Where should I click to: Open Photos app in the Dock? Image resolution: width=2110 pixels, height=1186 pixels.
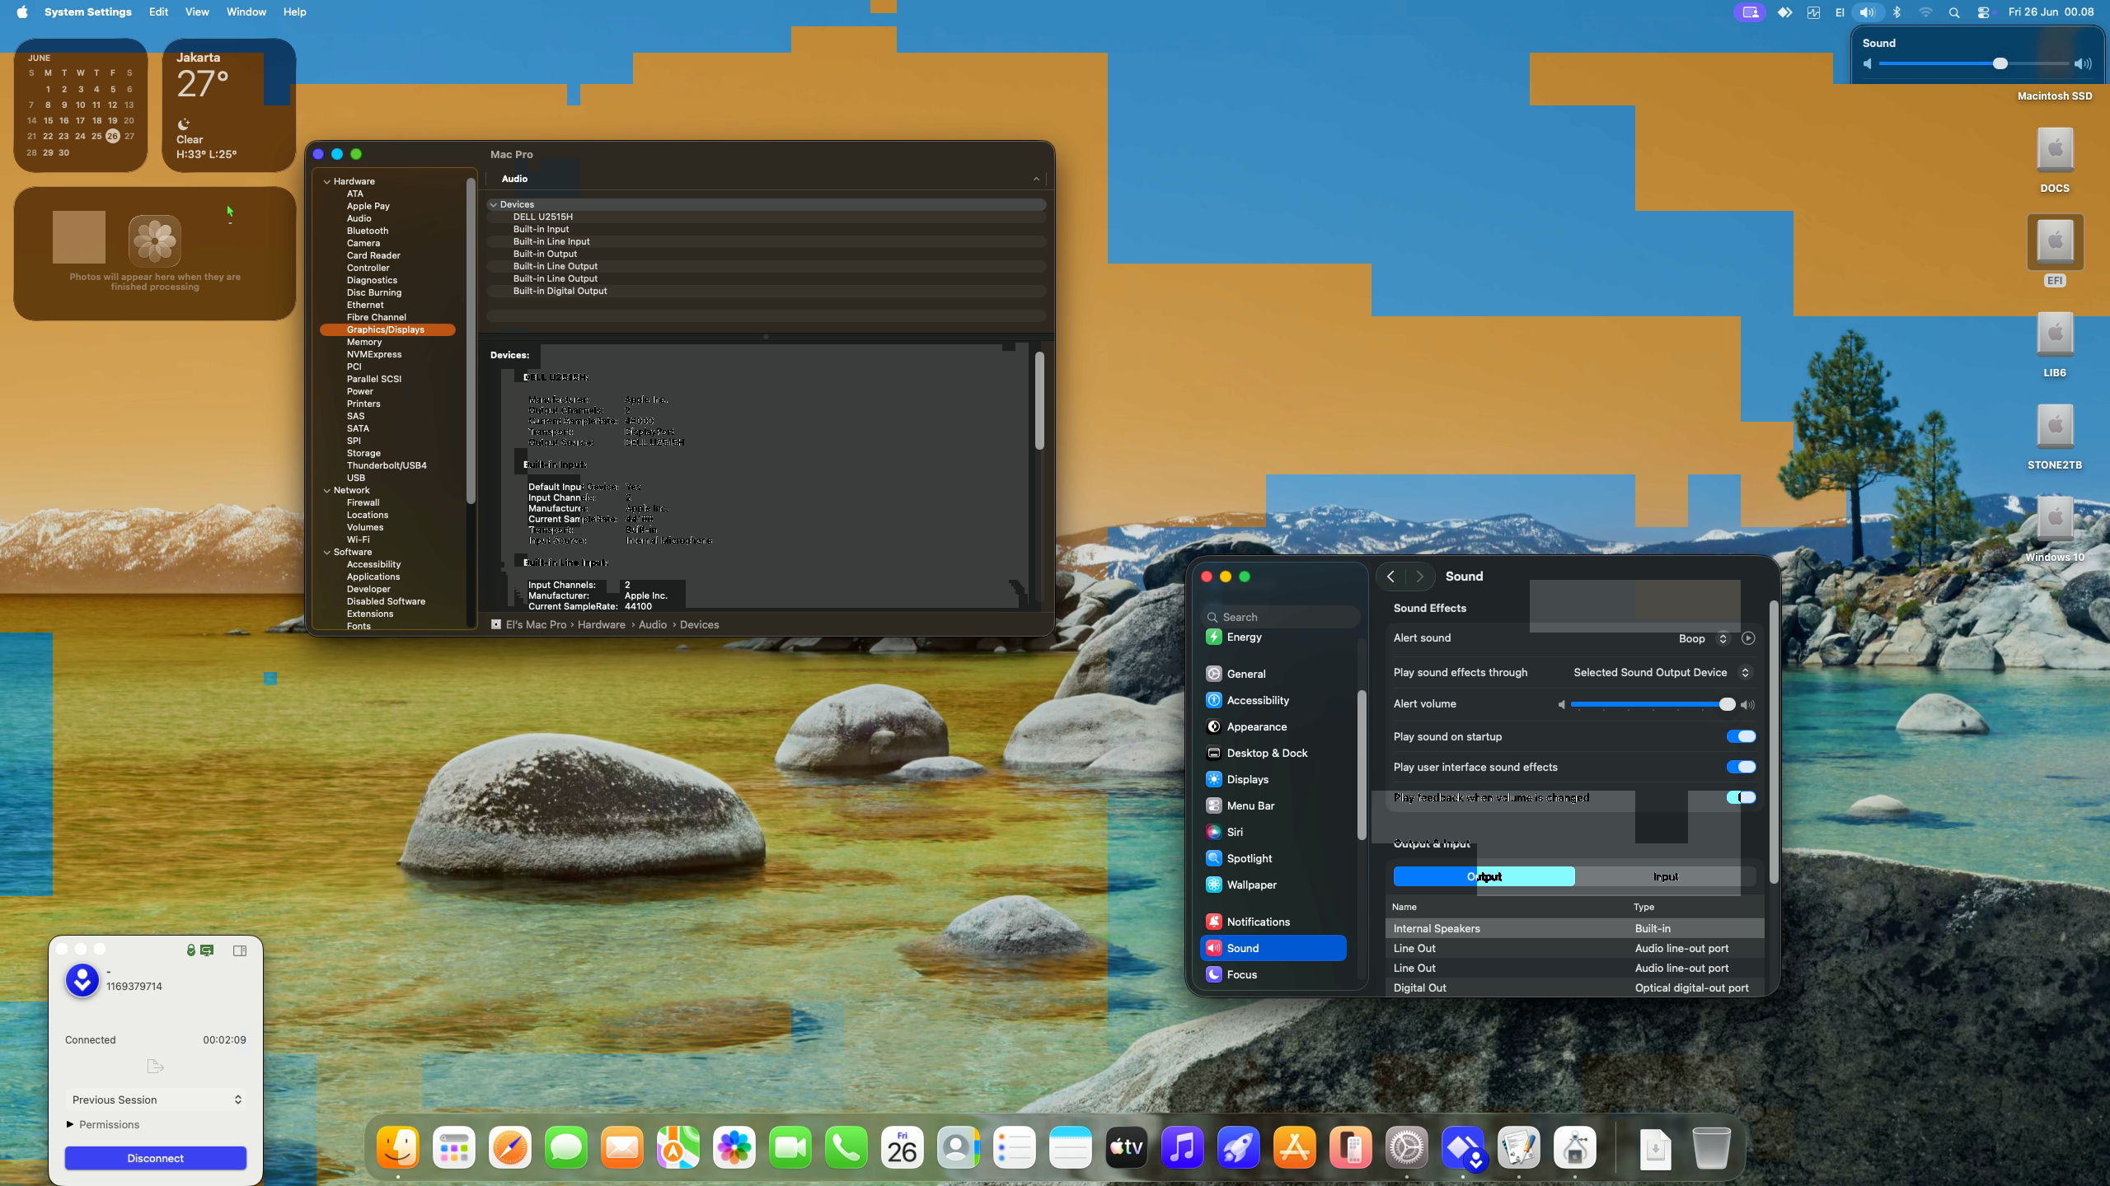[734, 1147]
